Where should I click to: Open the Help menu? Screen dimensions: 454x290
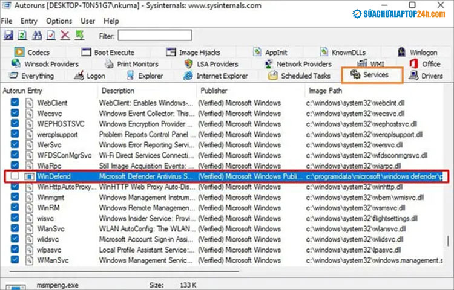pos(111,21)
